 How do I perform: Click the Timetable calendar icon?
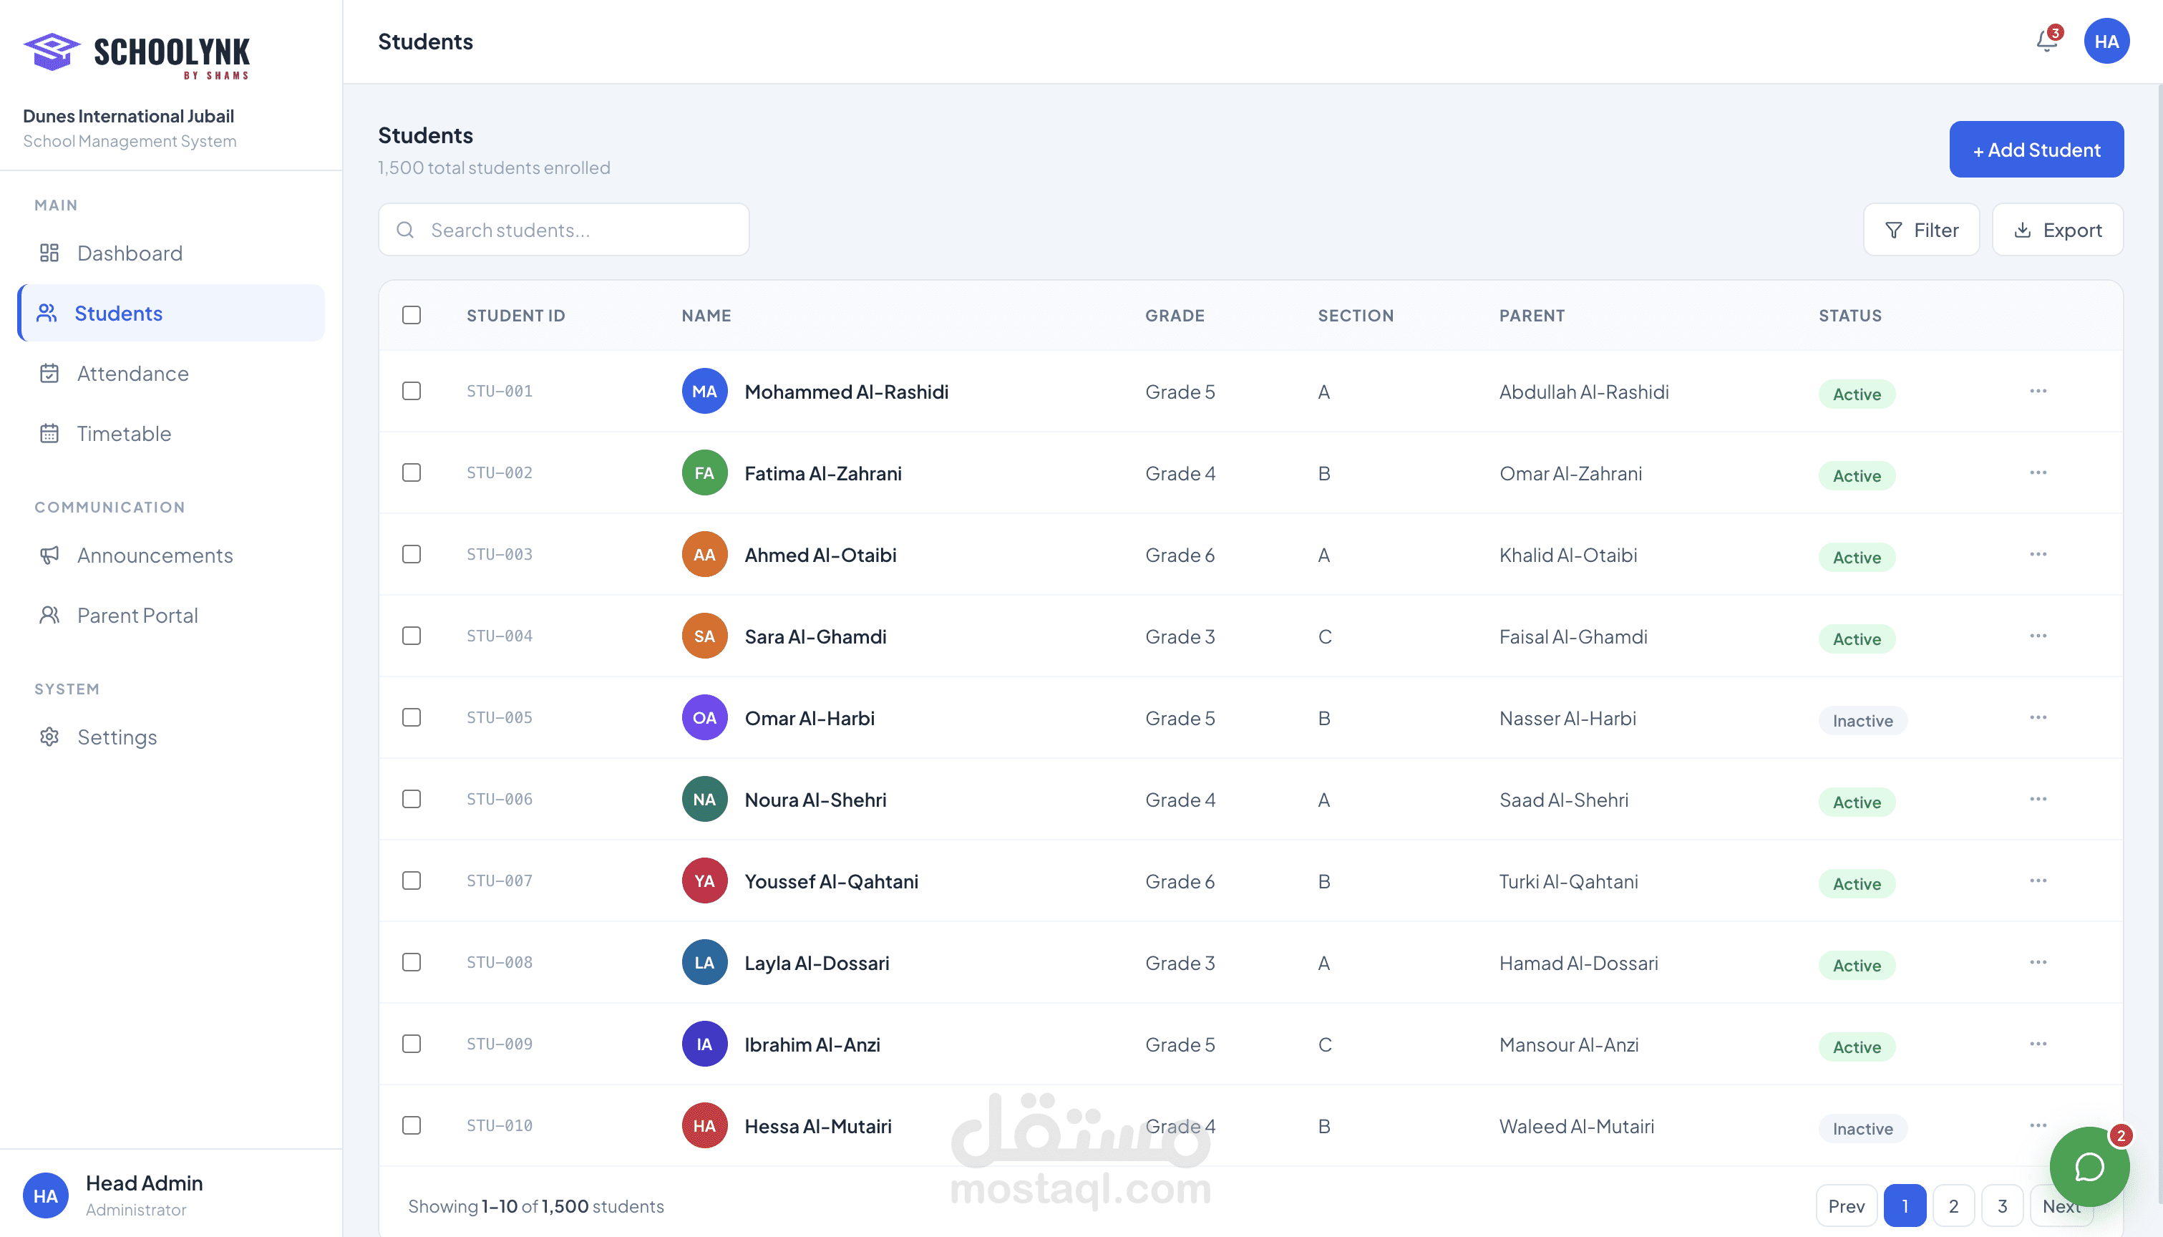tap(49, 433)
